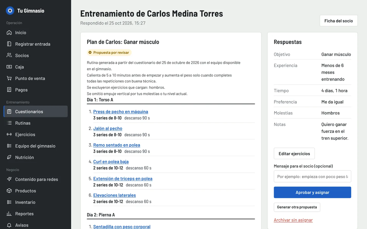Click the Pagos receipt icon
The width and height of the screenshot is (367, 229).
(9, 90)
